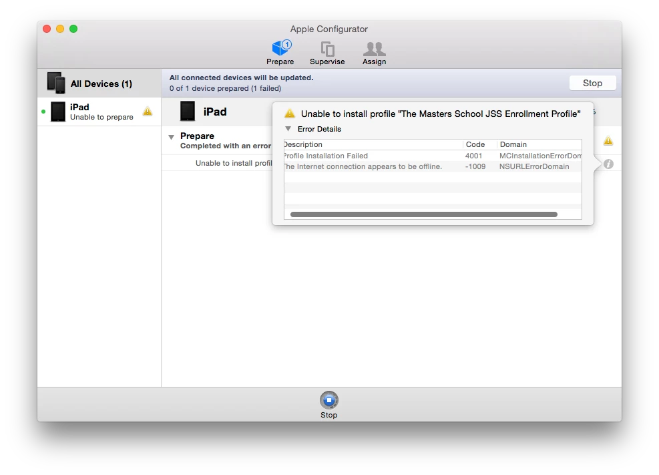Viewport: 659px width, 475px height.
Task: Select All Devices (1) in sidebar
Action: [x=99, y=84]
